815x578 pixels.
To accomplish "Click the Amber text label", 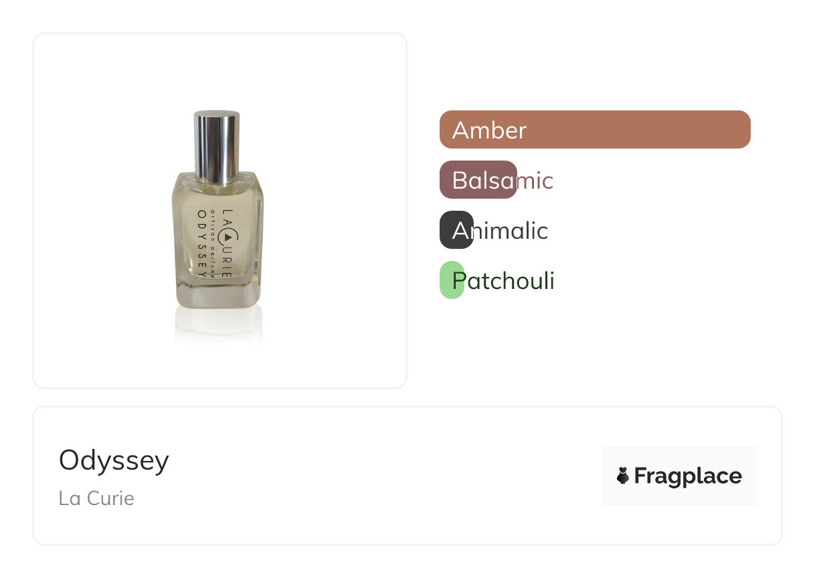I will (489, 130).
